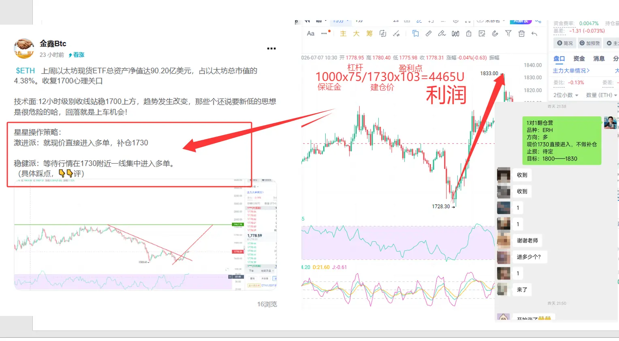Open the 数量 (ETH) unit dropdown

[602, 95]
